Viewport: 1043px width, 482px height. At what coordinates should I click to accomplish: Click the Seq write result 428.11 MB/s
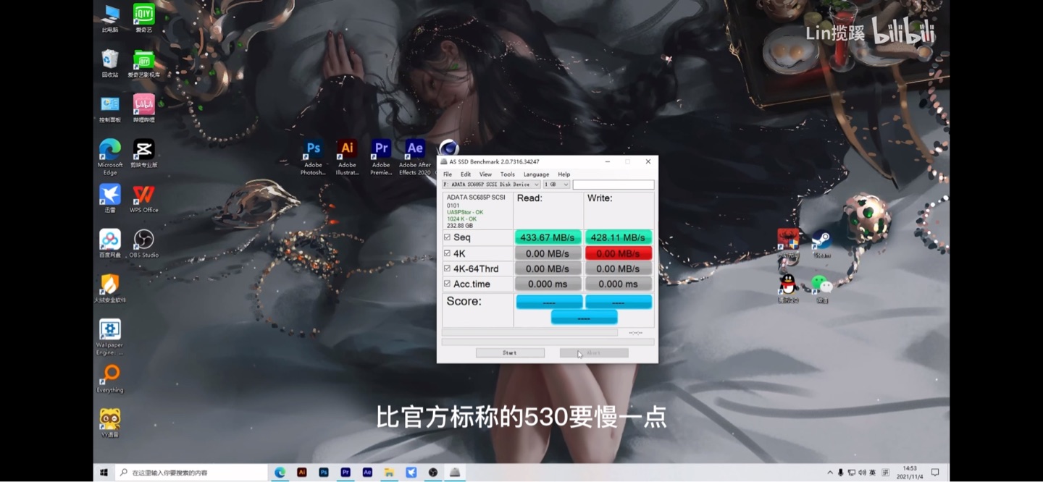(x=618, y=237)
